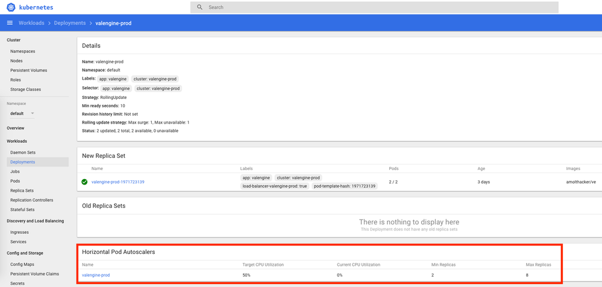Click Max Replicas value 8

527,275
